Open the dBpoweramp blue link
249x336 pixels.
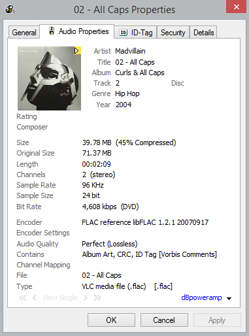click(x=201, y=297)
